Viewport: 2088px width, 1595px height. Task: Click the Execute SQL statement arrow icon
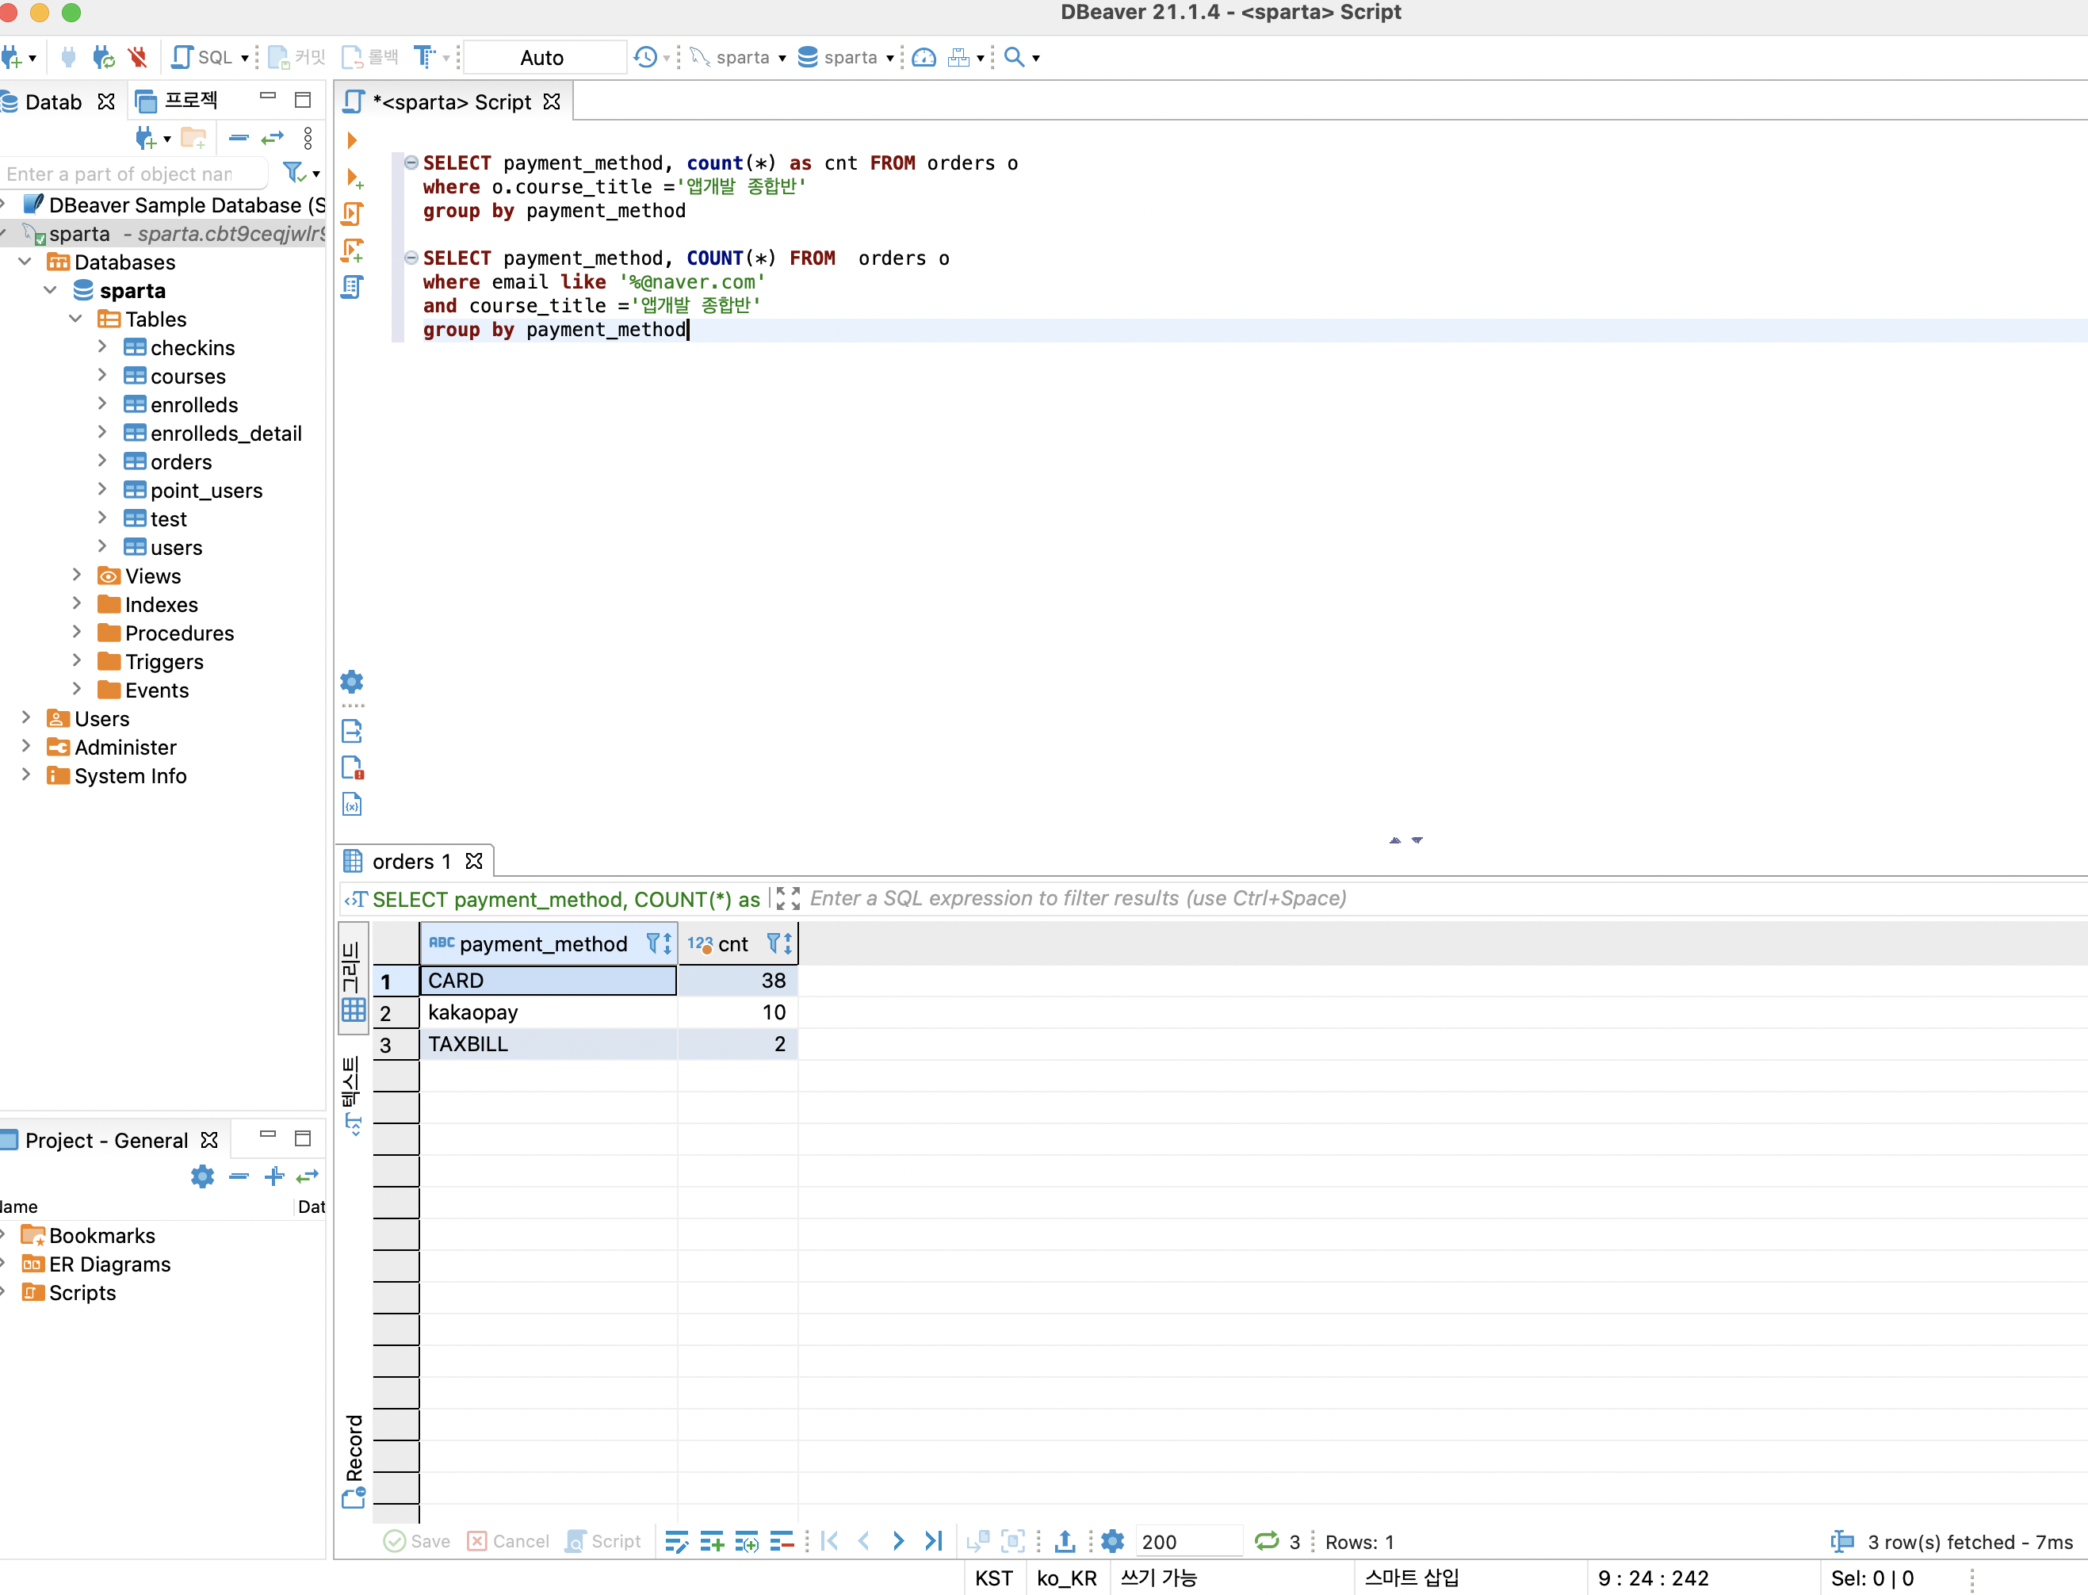point(352,140)
